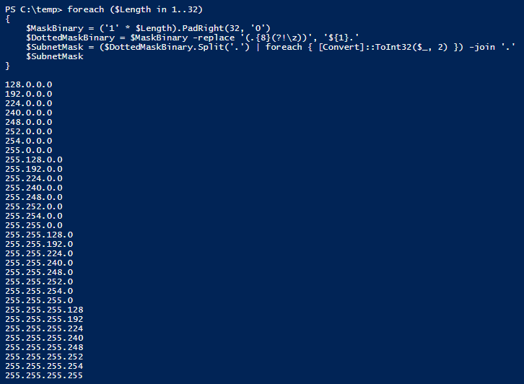The image size is (524, 384).
Task: Click the 255.255.255.128 output line
Action: pos(44,310)
